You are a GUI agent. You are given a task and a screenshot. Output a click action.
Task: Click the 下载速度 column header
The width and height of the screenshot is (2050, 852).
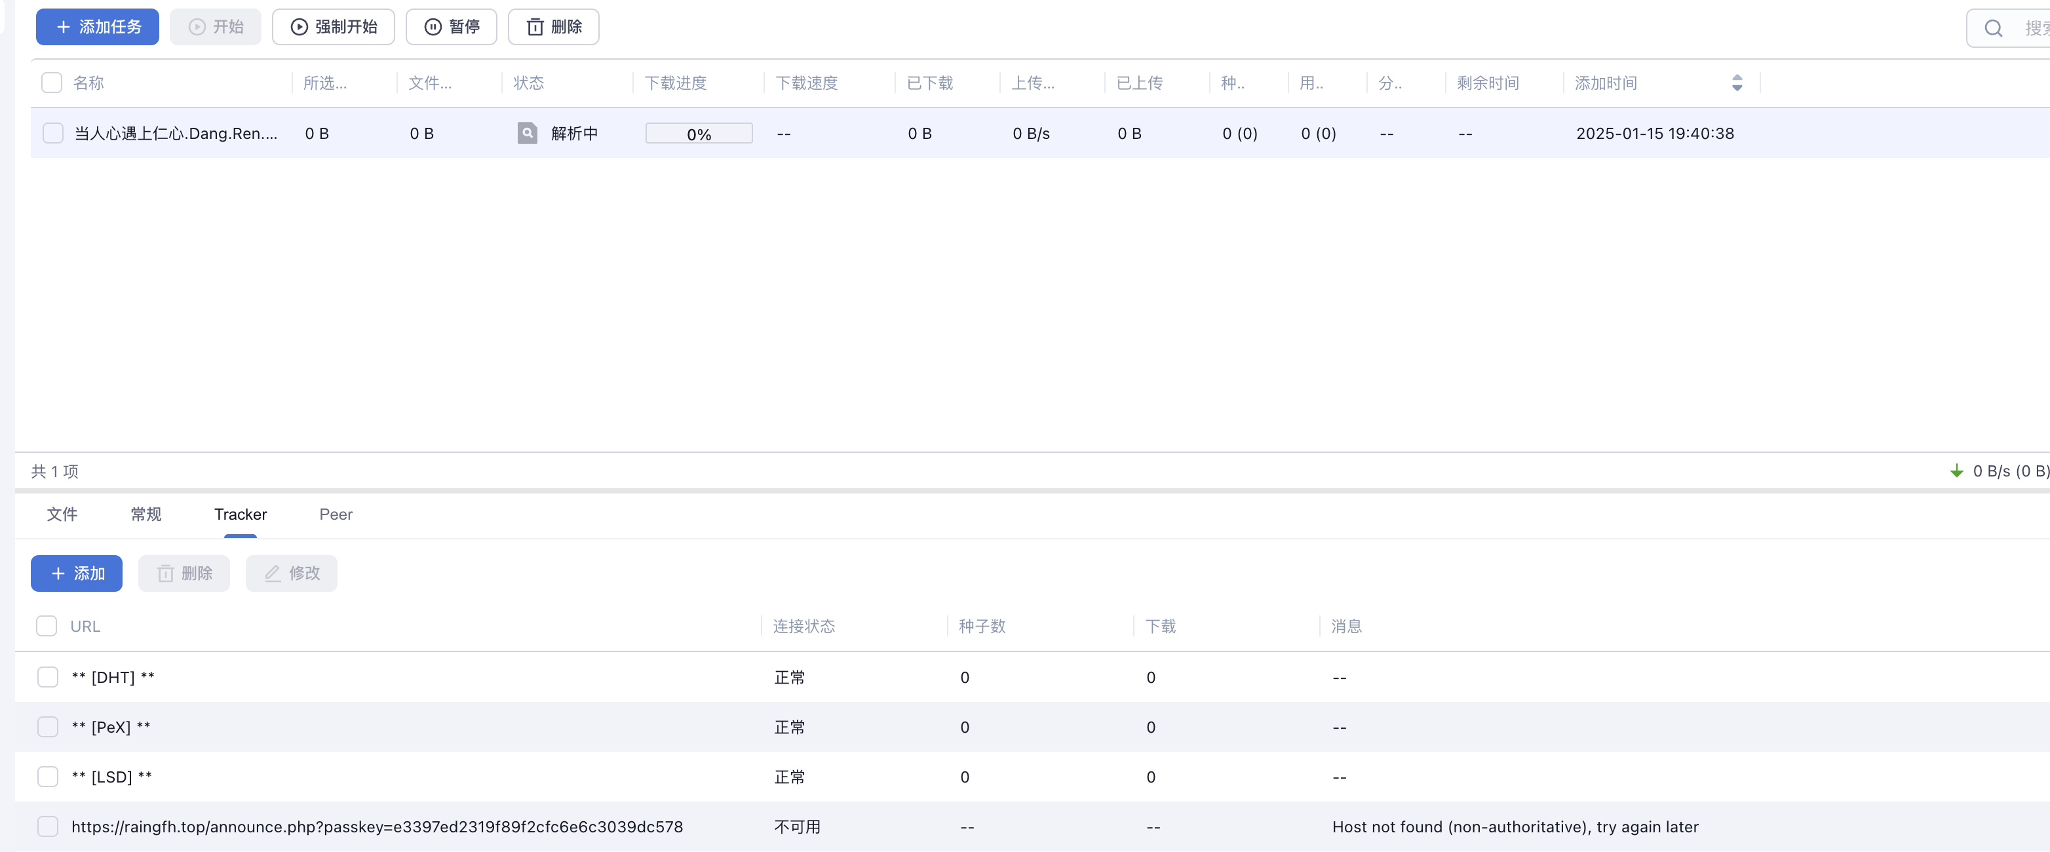[807, 83]
